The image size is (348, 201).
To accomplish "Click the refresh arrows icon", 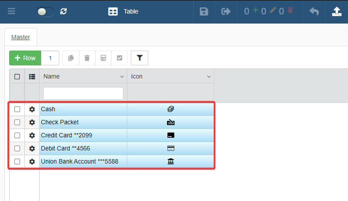I will click(64, 11).
